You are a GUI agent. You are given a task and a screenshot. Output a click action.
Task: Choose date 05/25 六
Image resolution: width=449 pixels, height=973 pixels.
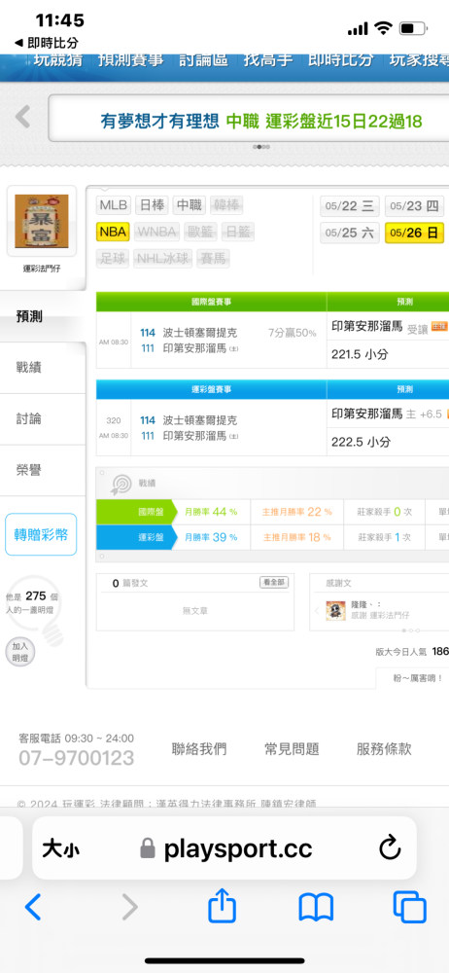pyautogui.click(x=350, y=234)
